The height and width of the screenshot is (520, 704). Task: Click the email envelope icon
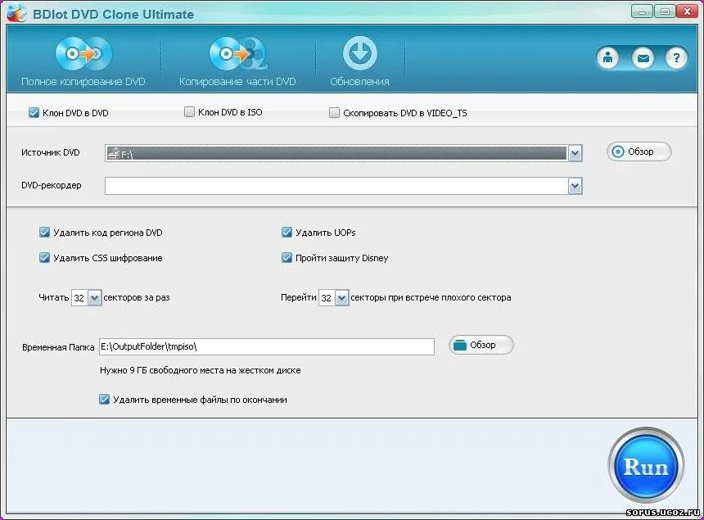point(643,58)
